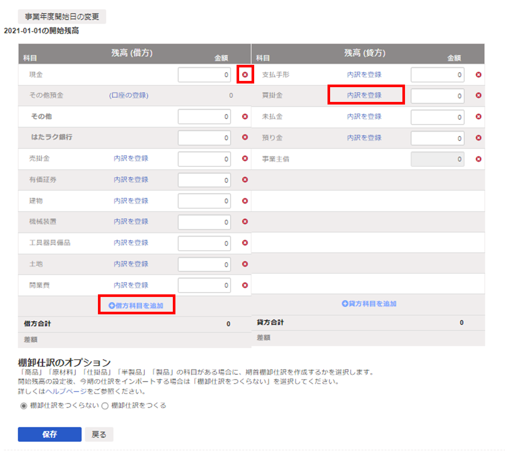This screenshot has height=451, width=505.
Task: Go back using 戻る button
Action: 99,434
